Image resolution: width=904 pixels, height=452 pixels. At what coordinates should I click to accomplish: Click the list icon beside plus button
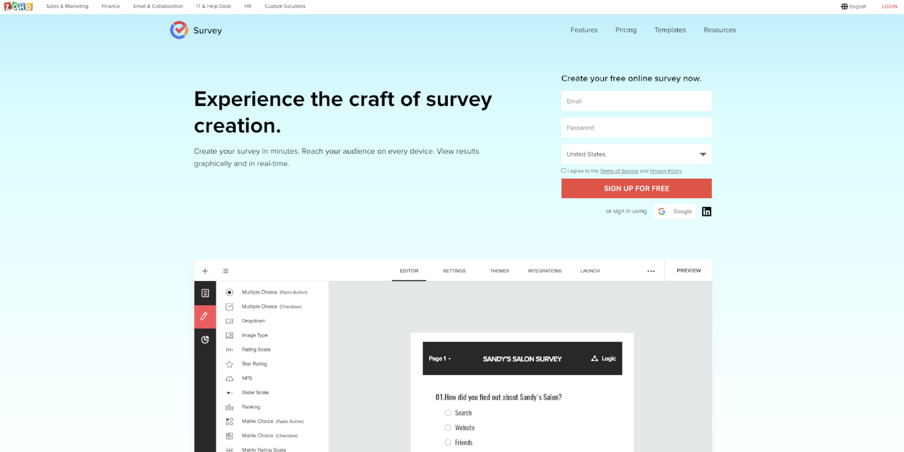pos(225,271)
